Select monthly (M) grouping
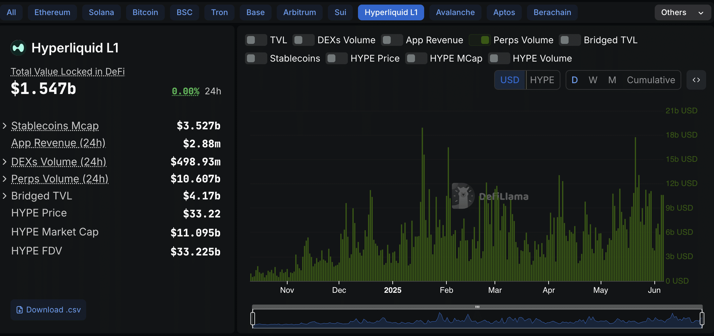This screenshot has height=336, width=714. point(612,80)
